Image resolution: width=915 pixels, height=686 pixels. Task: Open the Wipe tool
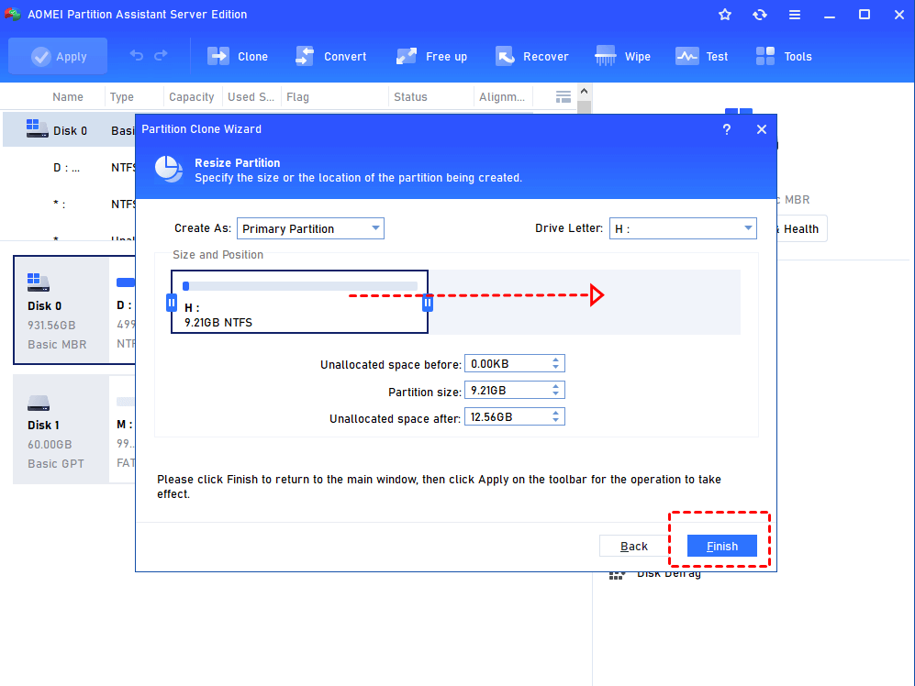click(622, 57)
